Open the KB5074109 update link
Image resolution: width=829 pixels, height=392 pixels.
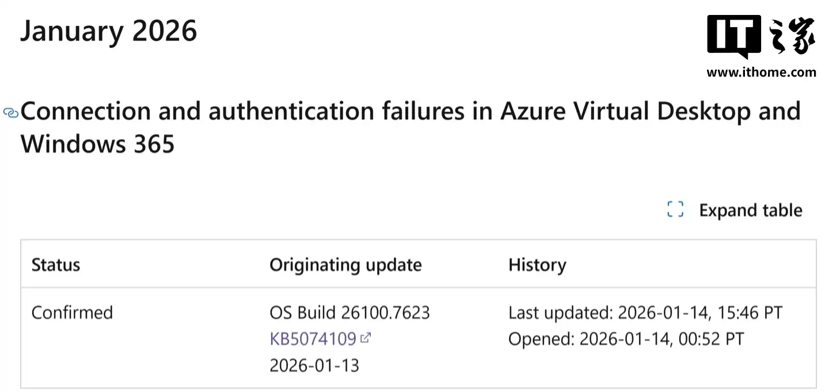(313, 339)
